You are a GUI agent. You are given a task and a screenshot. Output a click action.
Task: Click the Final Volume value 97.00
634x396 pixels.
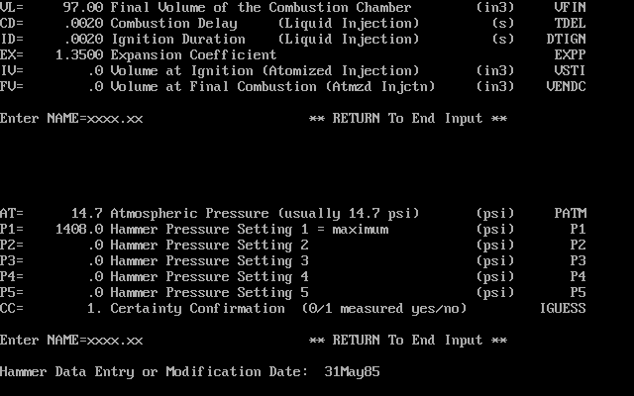[x=82, y=7]
